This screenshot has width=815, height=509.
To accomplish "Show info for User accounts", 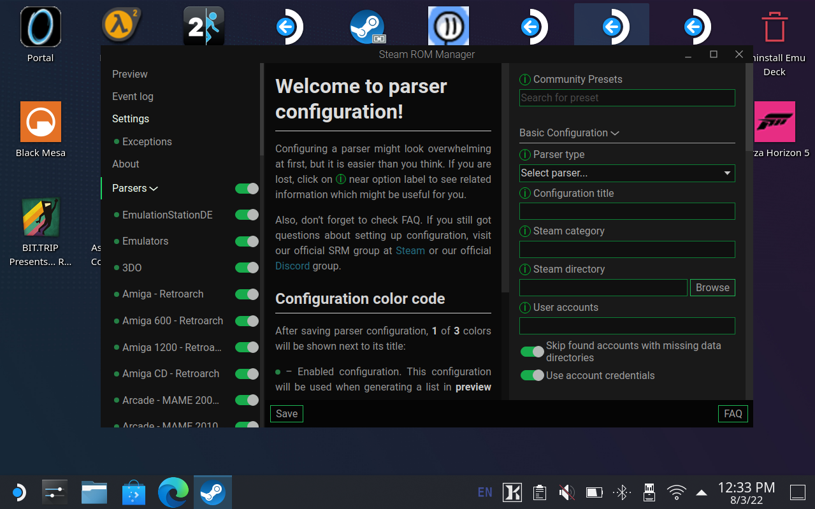I will click(x=525, y=308).
